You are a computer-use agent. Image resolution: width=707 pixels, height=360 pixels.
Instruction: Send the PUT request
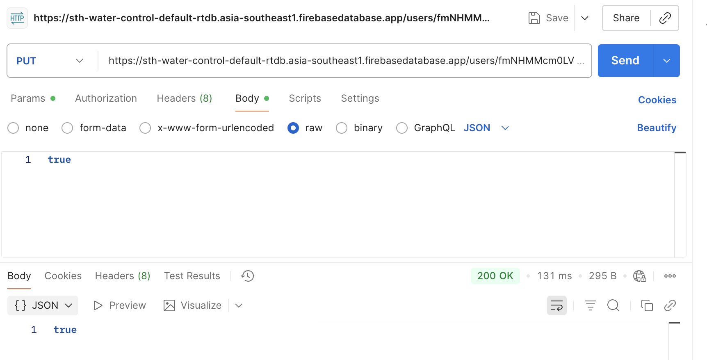(625, 61)
